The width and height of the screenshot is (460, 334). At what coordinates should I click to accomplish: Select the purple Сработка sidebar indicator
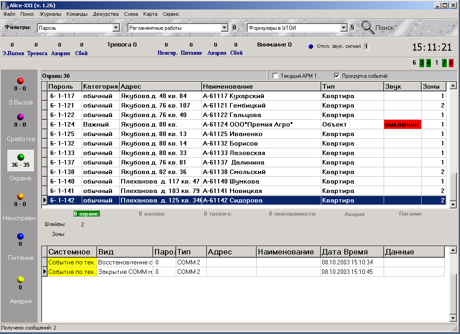[x=20, y=117]
